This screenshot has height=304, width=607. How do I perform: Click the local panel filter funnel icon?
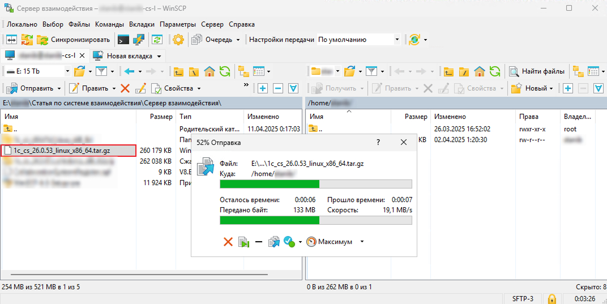point(101,71)
